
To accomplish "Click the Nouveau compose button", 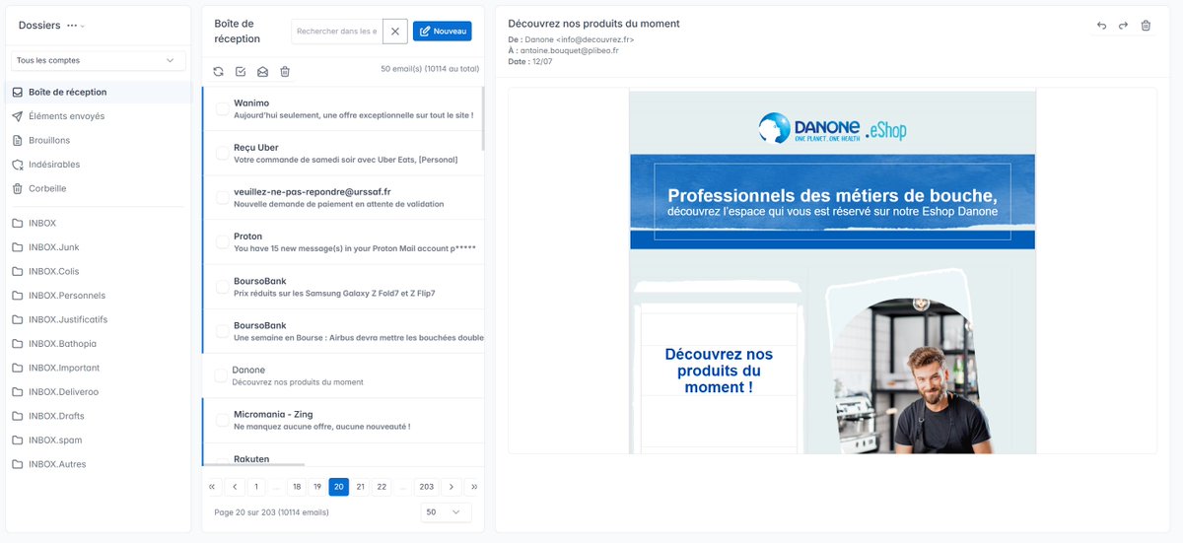I will pyautogui.click(x=442, y=32).
